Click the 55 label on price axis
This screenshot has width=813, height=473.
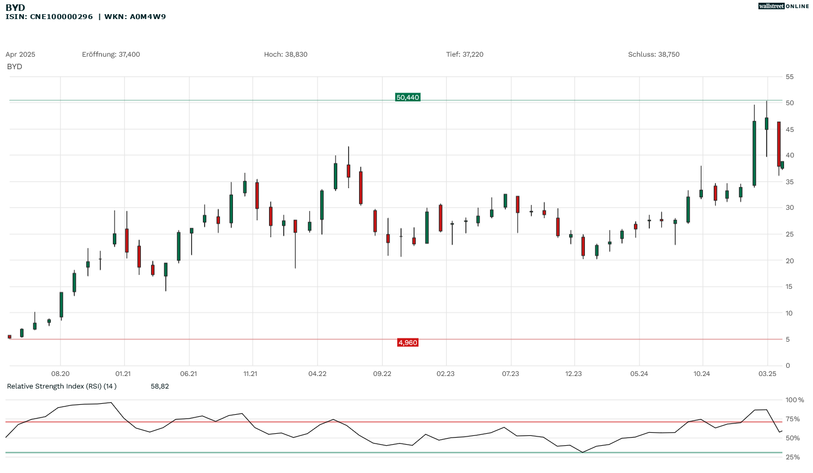point(790,77)
